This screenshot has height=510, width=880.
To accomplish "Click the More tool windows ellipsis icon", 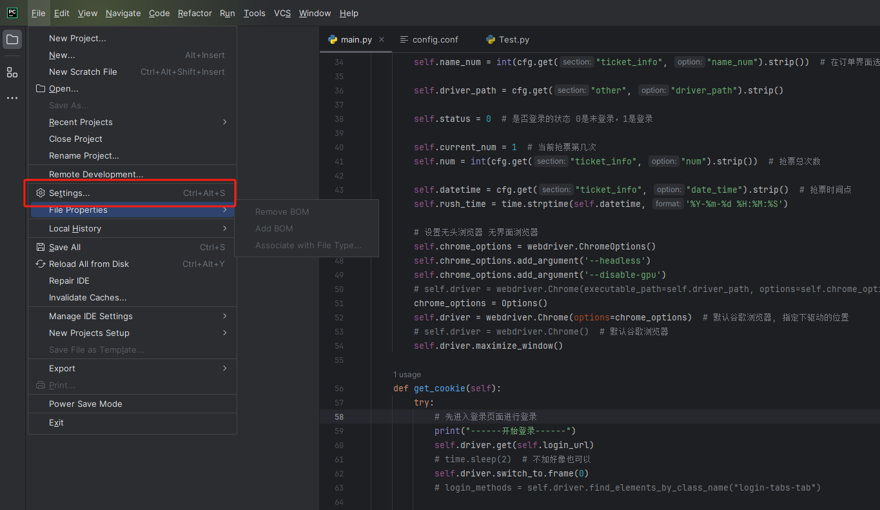I will coord(12,98).
